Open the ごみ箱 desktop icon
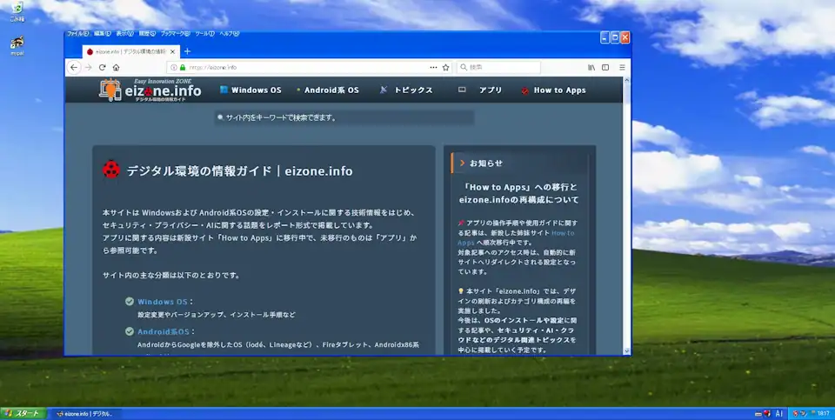 (17, 11)
